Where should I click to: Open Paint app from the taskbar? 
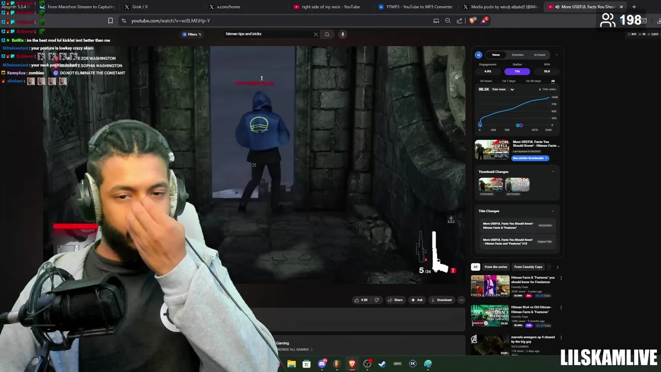(428, 364)
